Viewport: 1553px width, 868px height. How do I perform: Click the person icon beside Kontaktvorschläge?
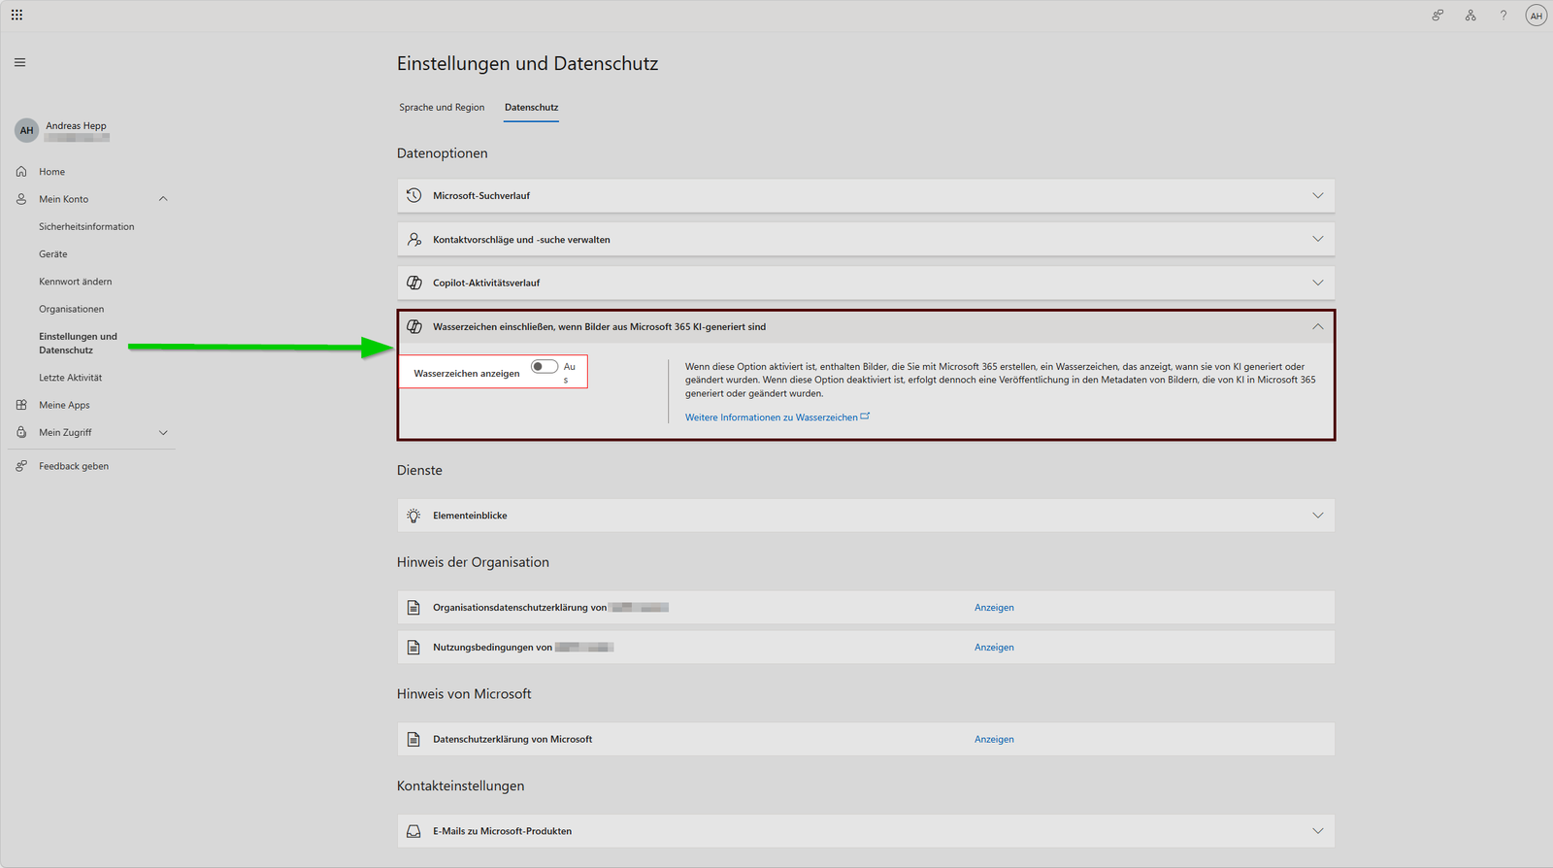point(413,239)
